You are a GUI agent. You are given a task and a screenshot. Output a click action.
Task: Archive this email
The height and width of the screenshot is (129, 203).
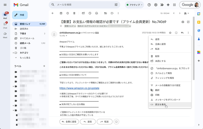point(61,13)
